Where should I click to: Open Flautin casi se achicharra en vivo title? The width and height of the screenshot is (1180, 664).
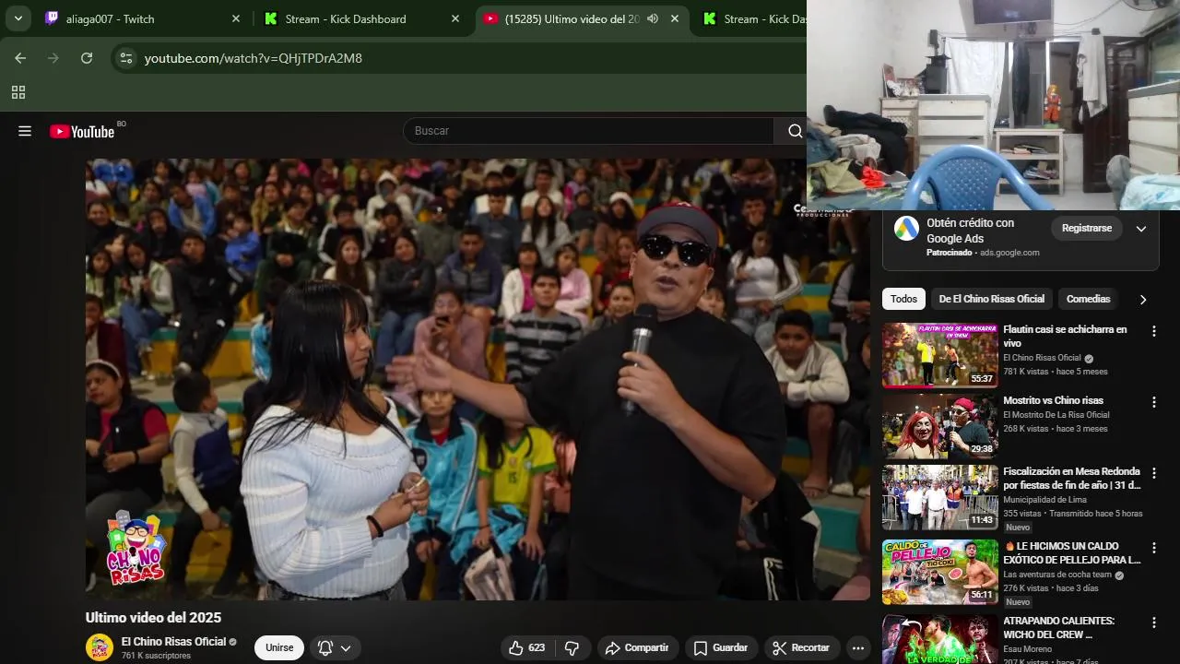(1065, 336)
